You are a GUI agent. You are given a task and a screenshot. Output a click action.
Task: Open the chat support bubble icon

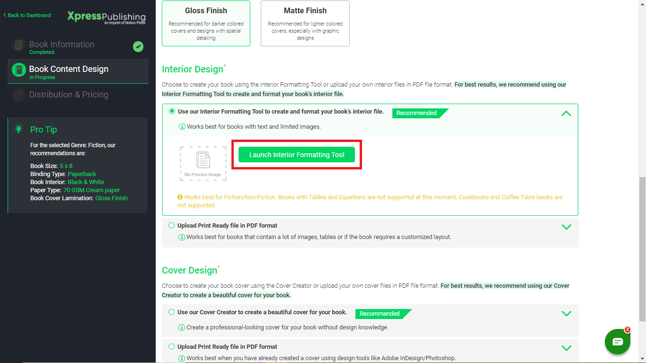point(618,342)
